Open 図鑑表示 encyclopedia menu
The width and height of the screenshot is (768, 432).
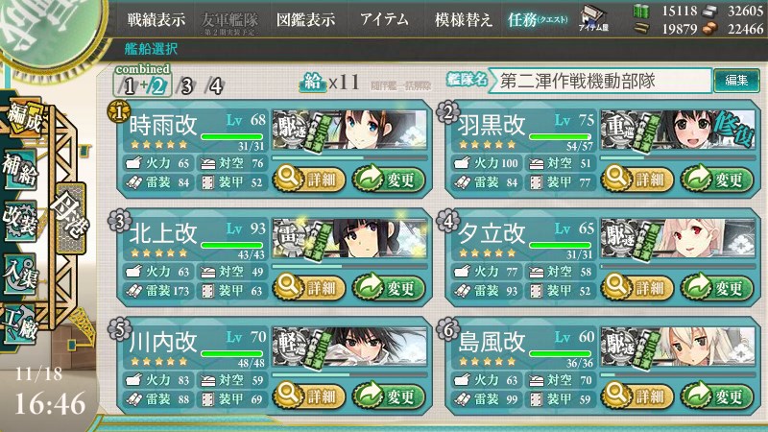click(x=305, y=19)
